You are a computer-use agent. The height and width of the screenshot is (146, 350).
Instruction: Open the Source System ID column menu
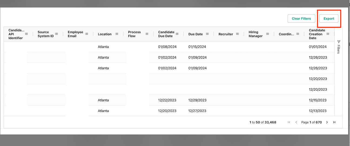[56, 34]
